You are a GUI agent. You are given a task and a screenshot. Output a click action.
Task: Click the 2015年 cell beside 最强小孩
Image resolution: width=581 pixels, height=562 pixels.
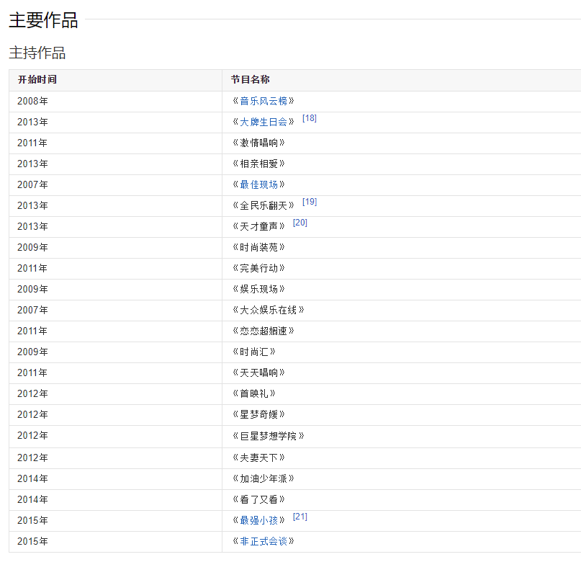click(x=115, y=520)
